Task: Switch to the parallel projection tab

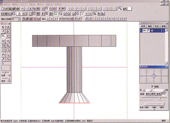Action: (x=164, y=94)
